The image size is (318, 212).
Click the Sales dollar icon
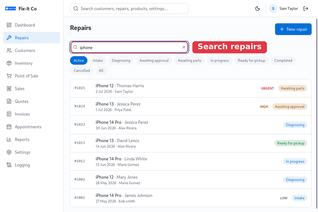9,89
